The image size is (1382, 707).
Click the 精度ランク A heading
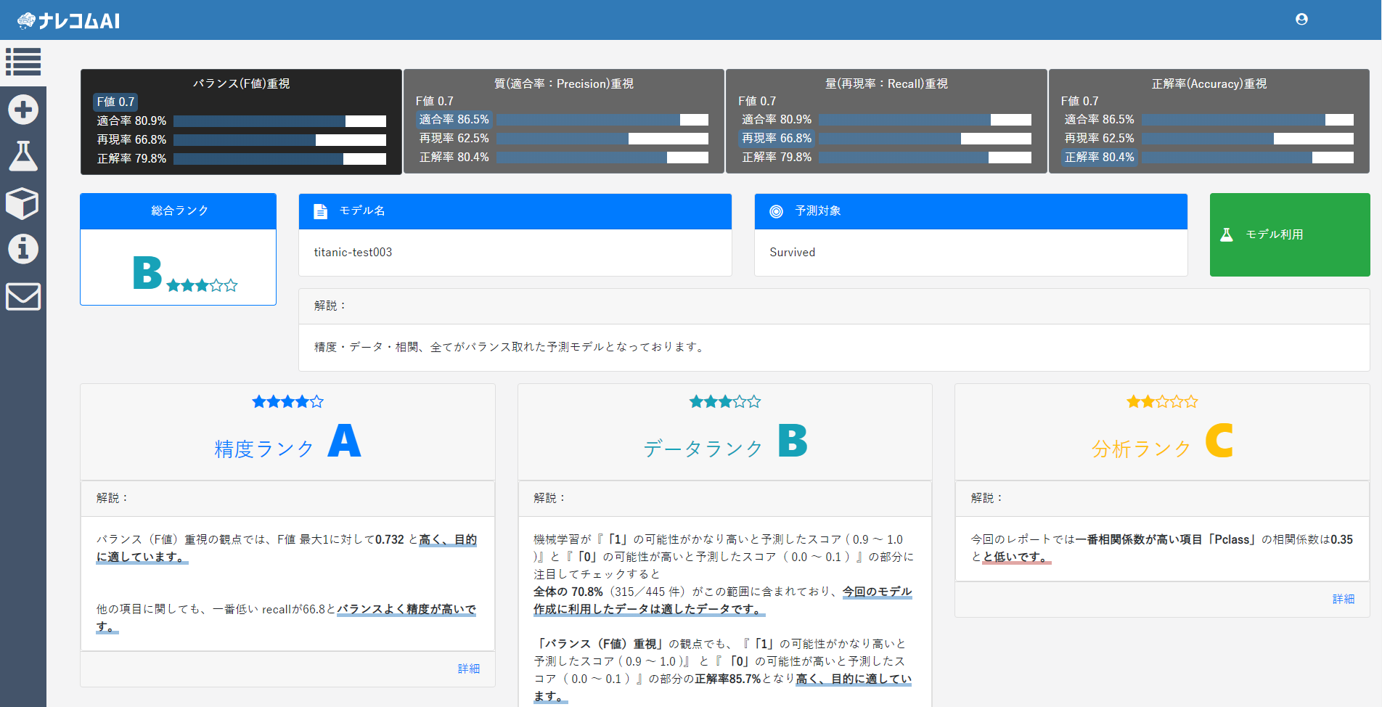click(287, 443)
